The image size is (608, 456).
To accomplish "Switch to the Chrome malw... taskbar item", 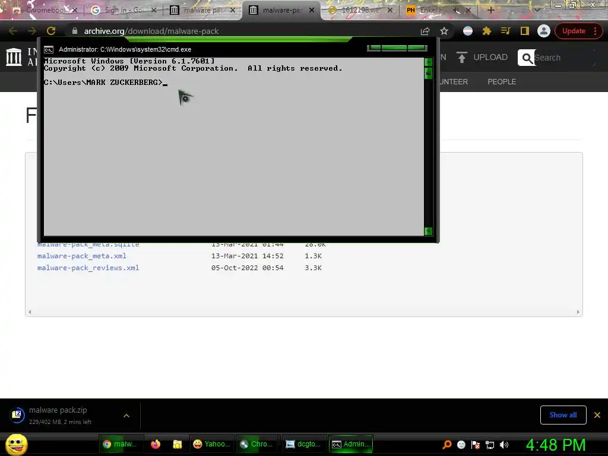I will pos(121,444).
